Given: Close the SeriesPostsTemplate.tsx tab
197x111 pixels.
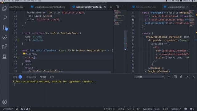Looking at the screenshot, I should coord(105,7).
